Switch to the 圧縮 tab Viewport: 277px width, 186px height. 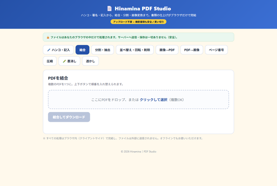click(x=50, y=61)
